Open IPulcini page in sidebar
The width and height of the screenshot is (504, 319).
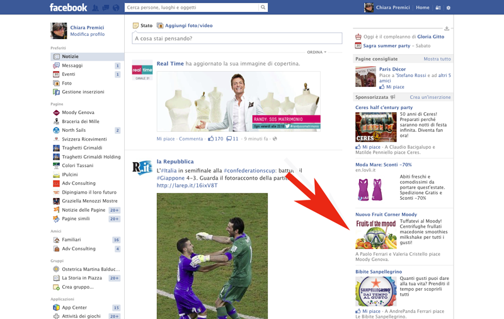pos(70,175)
